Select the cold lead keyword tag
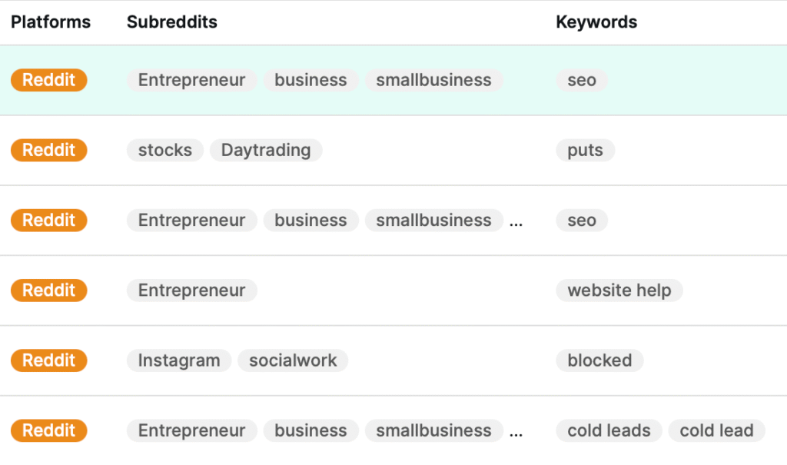The width and height of the screenshot is (787, 465). [716, 430]
